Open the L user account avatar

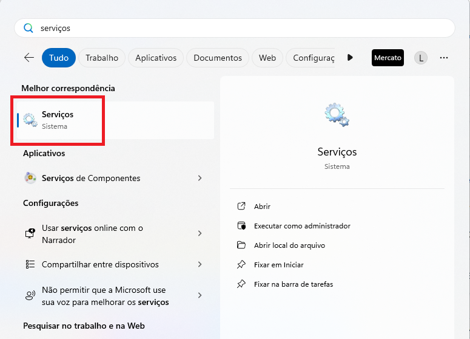[421, 58]
